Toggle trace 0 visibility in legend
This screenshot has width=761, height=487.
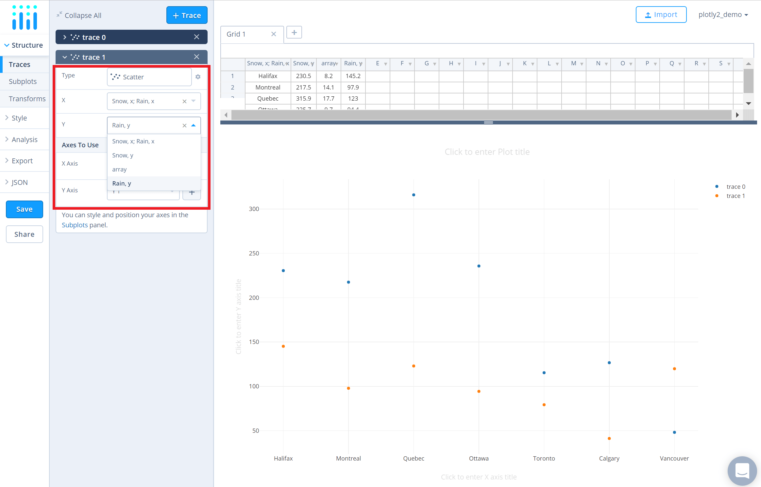coord(735,187)
